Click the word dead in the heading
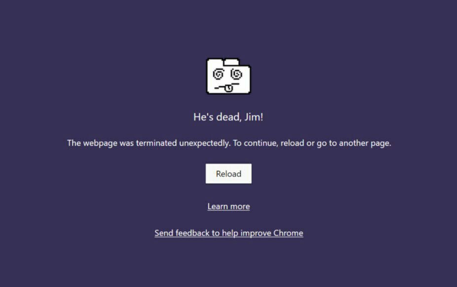The width and height of the screenshot is (457, 287). point(229,117)
